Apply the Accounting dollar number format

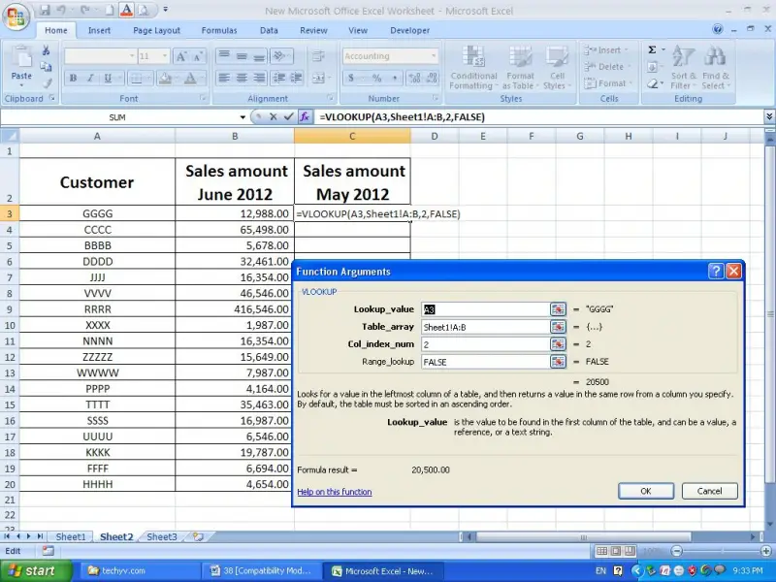click(351, 79)
